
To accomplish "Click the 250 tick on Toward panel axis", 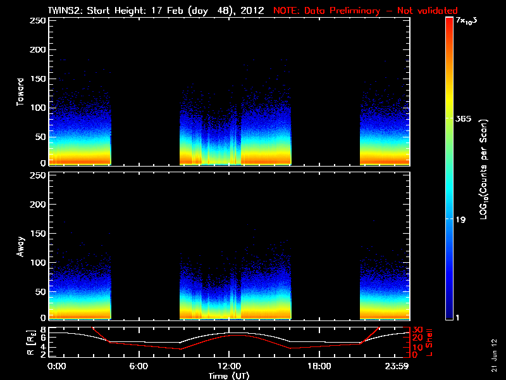I will pos(37,21).
